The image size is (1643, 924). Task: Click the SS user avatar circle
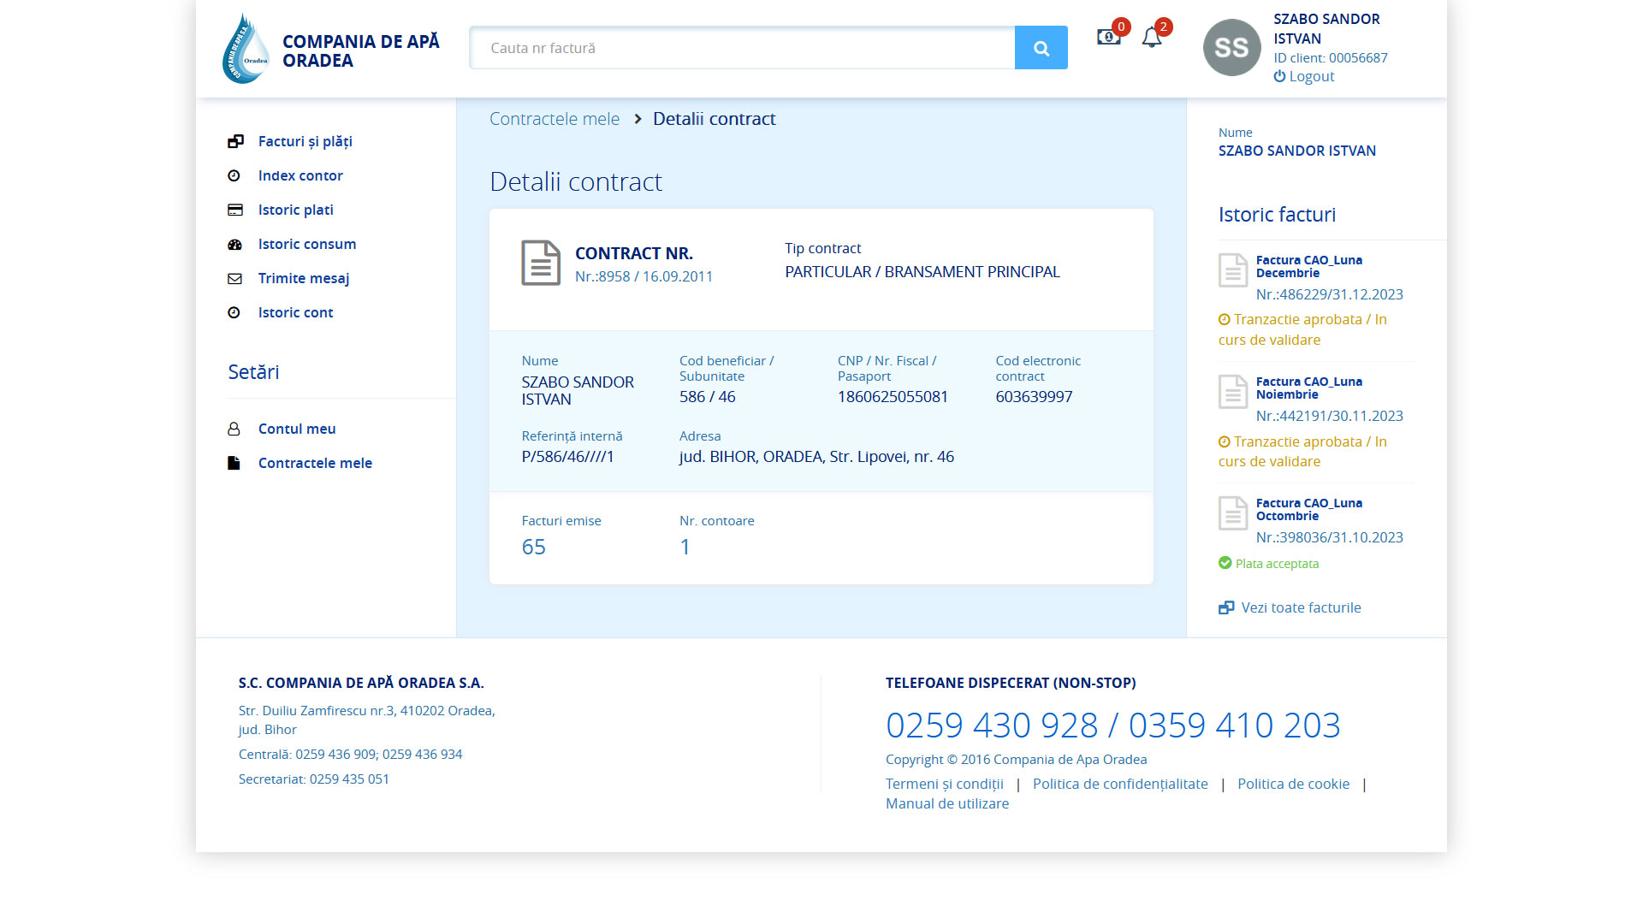click(x=1231, y=48)
